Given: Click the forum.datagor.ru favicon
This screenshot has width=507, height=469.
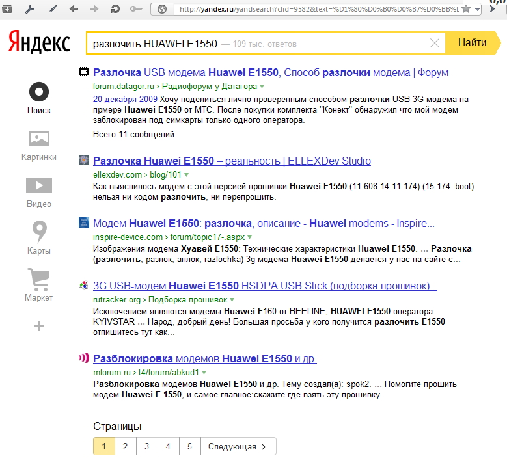Looking at the screenshot, I should click(84, 72).
